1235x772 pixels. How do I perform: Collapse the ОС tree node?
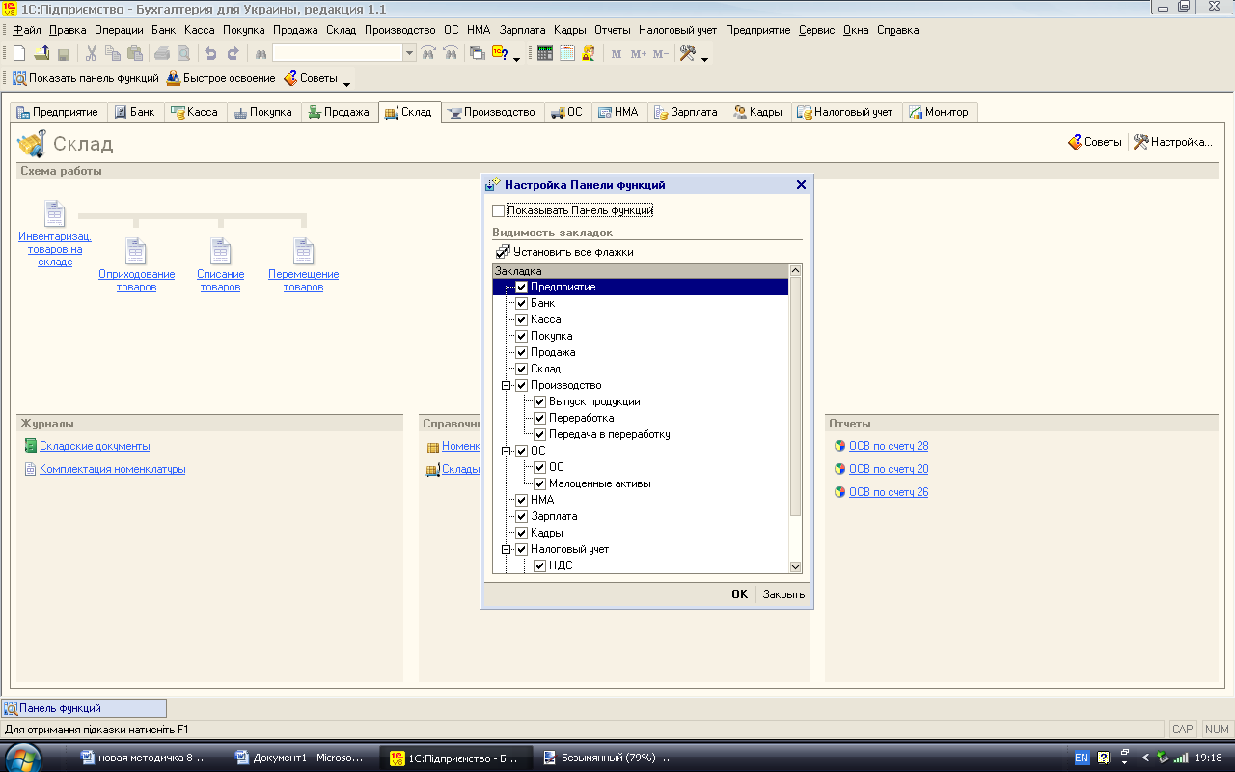[x=506, y=451]
